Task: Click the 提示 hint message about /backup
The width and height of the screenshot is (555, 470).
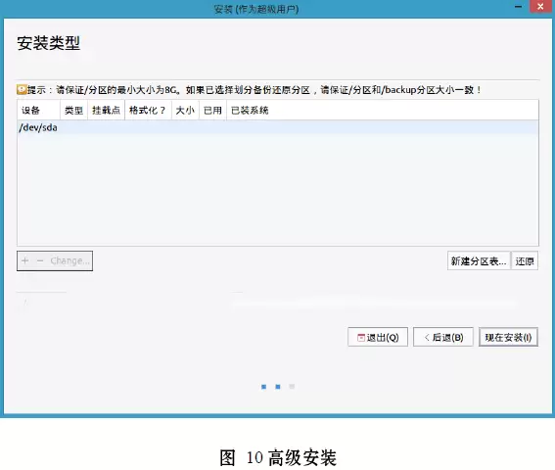Action: pos(254,90)
